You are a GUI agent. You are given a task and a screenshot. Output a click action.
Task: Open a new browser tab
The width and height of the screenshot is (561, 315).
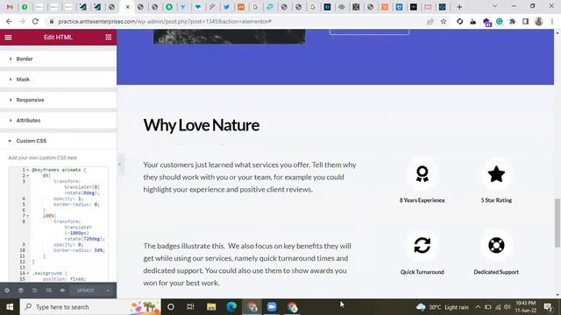point(459,7)
